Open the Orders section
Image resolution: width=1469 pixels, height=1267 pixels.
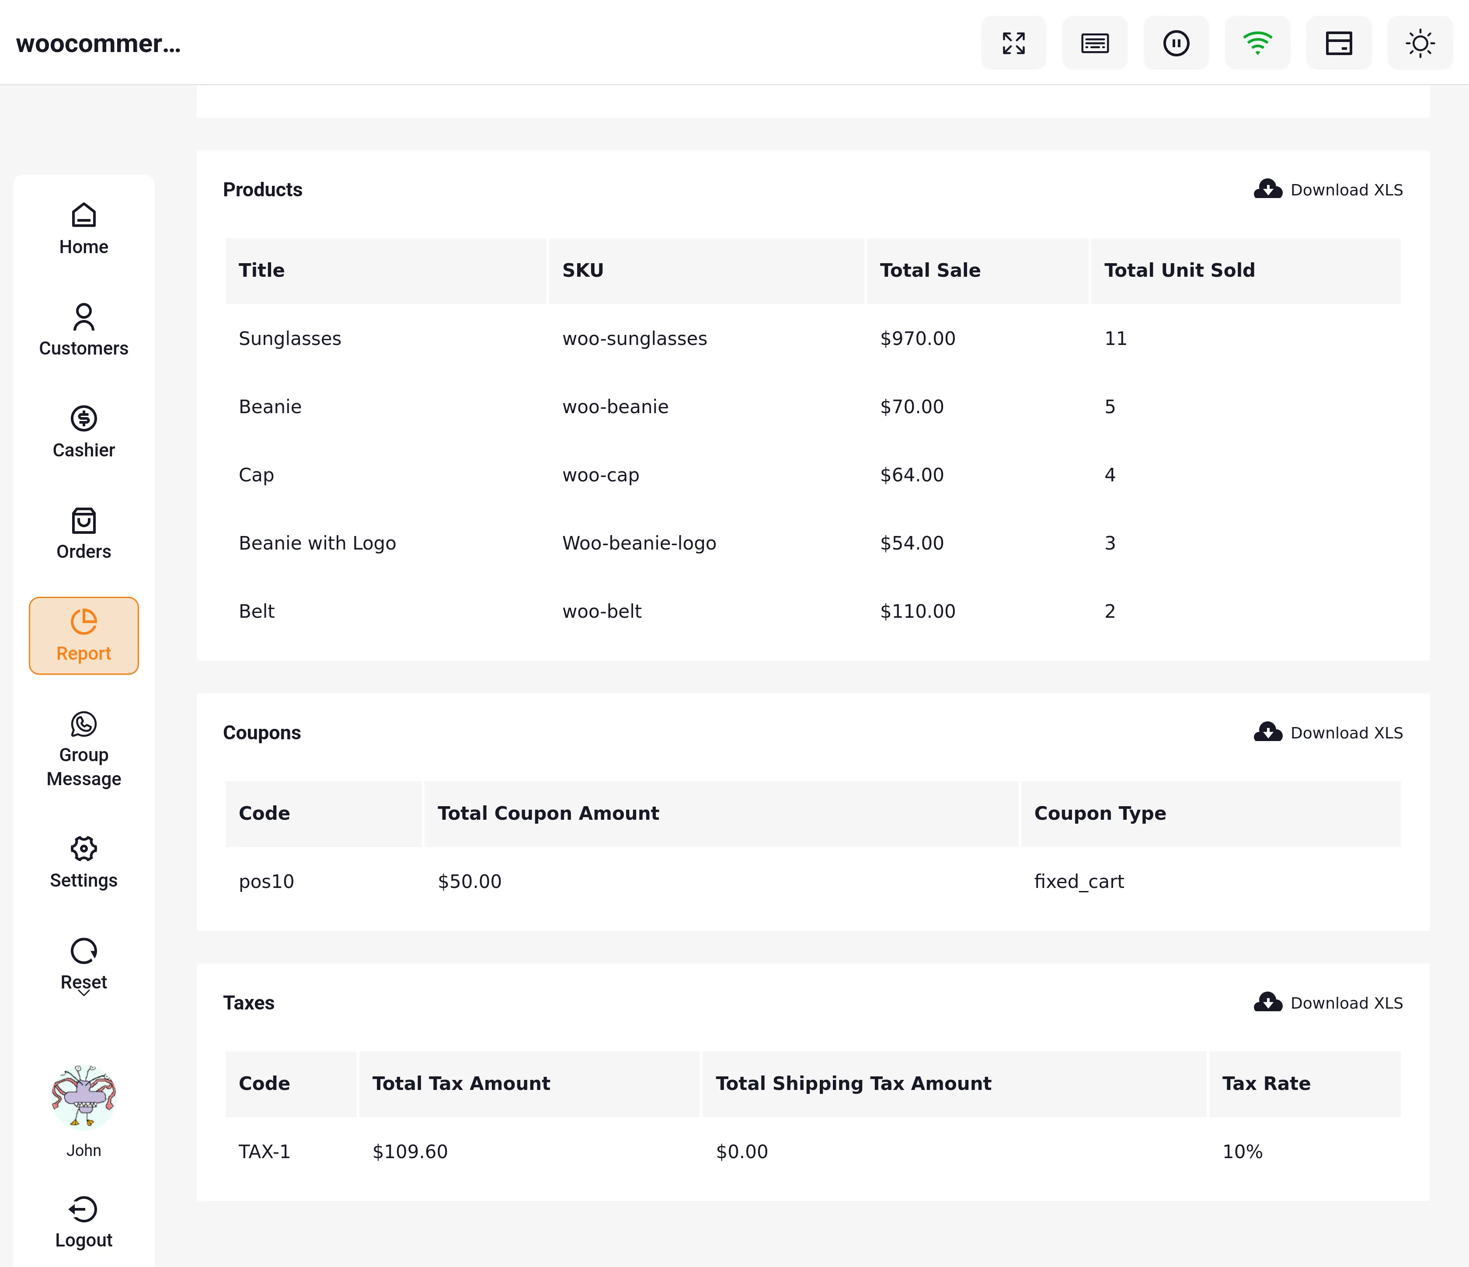click(x=84, y=534)
